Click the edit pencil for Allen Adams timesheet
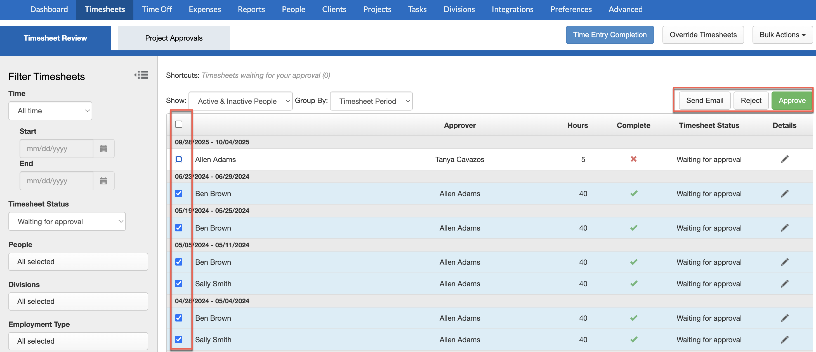 pos(785,159)
